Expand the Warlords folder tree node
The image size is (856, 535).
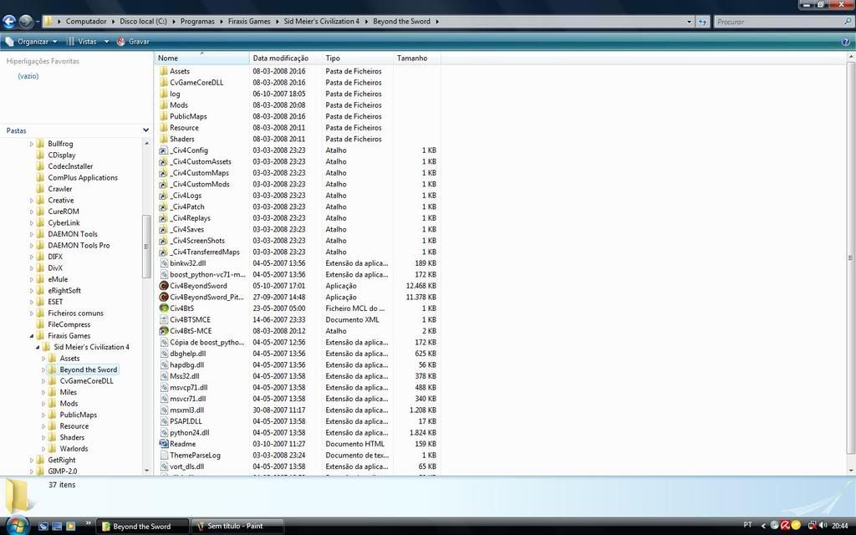[x=43, y=449]
